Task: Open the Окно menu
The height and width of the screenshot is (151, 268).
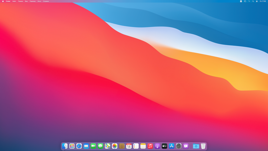Action: coord(39,1)
